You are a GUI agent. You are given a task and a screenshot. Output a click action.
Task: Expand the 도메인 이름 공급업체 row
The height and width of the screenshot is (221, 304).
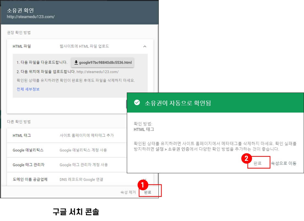point(80,179)
